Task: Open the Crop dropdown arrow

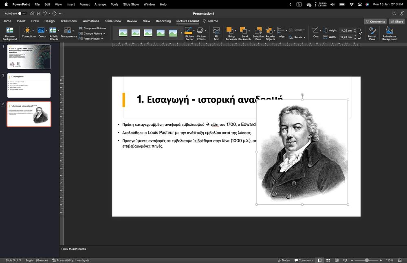Action: click(x=321, y=30)
